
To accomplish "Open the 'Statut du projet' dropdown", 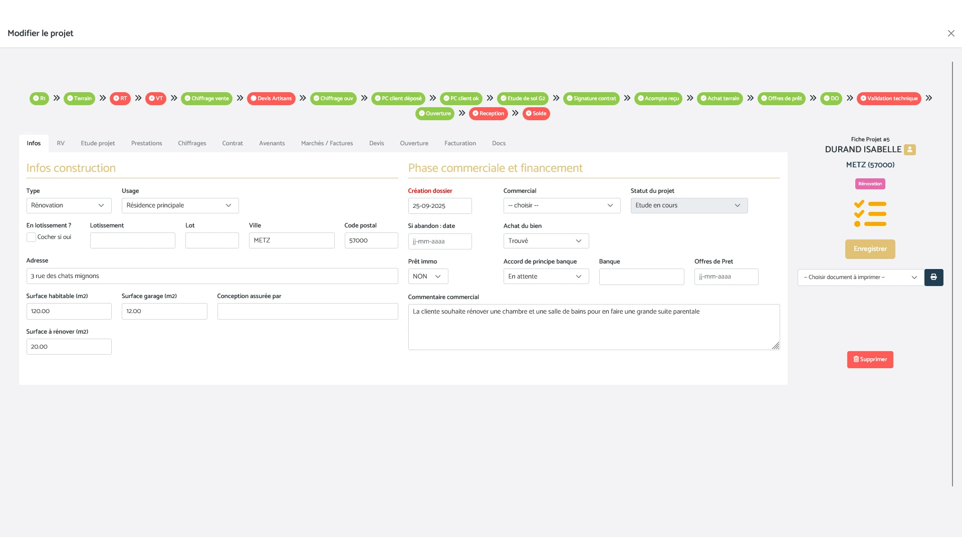I will point(688,205).
